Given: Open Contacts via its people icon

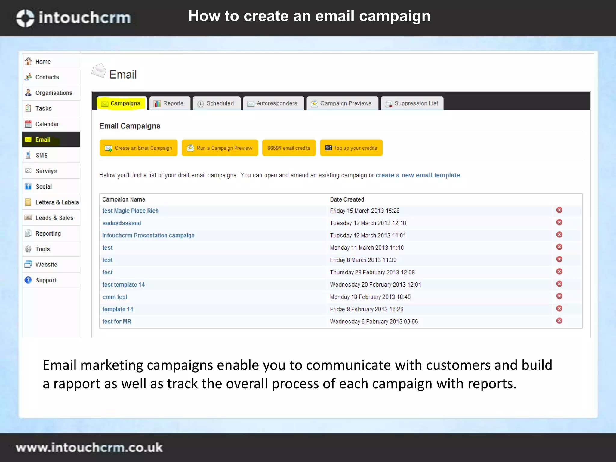Looking at the screenshot, I should point(28,77).
